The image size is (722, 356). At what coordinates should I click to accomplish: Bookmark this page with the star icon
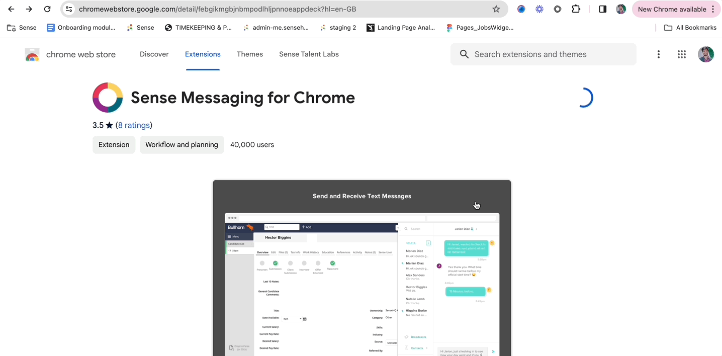pos(496,9)
